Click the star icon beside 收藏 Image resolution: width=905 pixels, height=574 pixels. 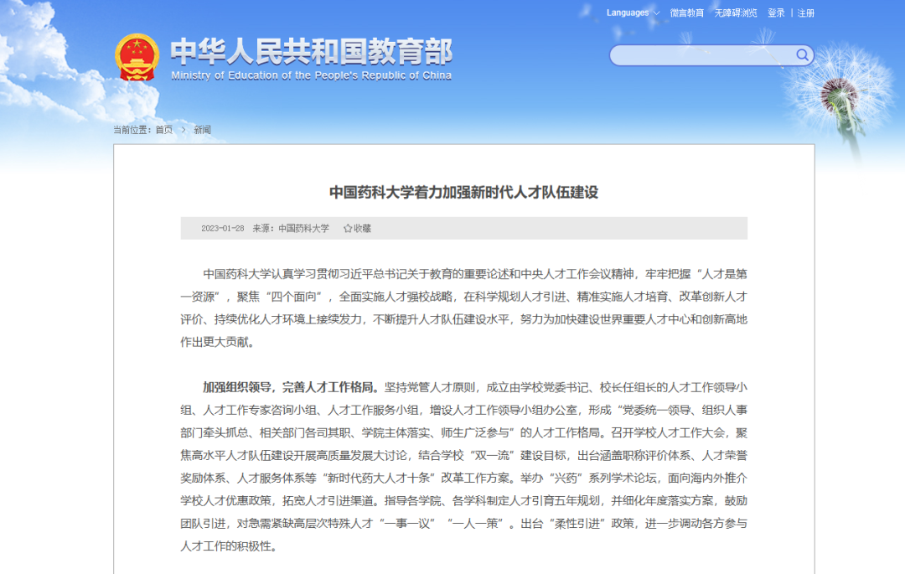[348, 228]
